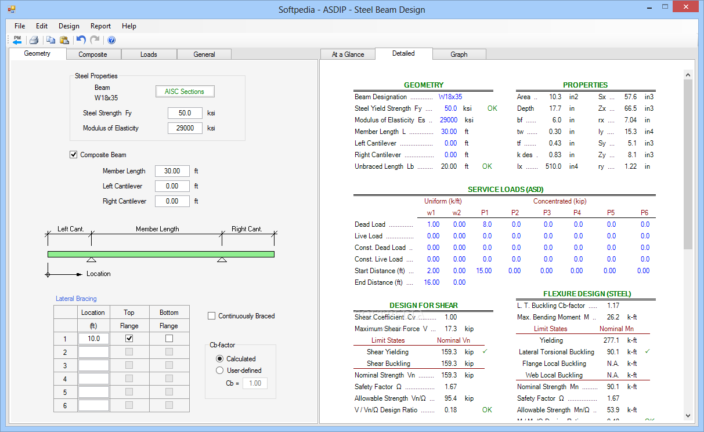Undo the last change via toolbar

tap(81, 40)
